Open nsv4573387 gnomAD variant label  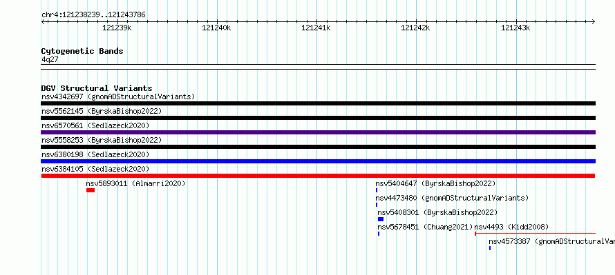552,241
